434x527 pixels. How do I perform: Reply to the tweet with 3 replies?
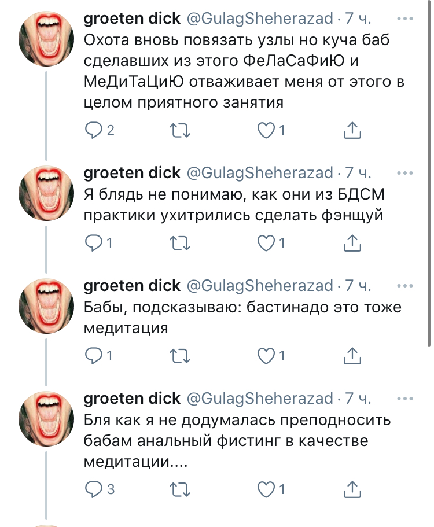93,489
